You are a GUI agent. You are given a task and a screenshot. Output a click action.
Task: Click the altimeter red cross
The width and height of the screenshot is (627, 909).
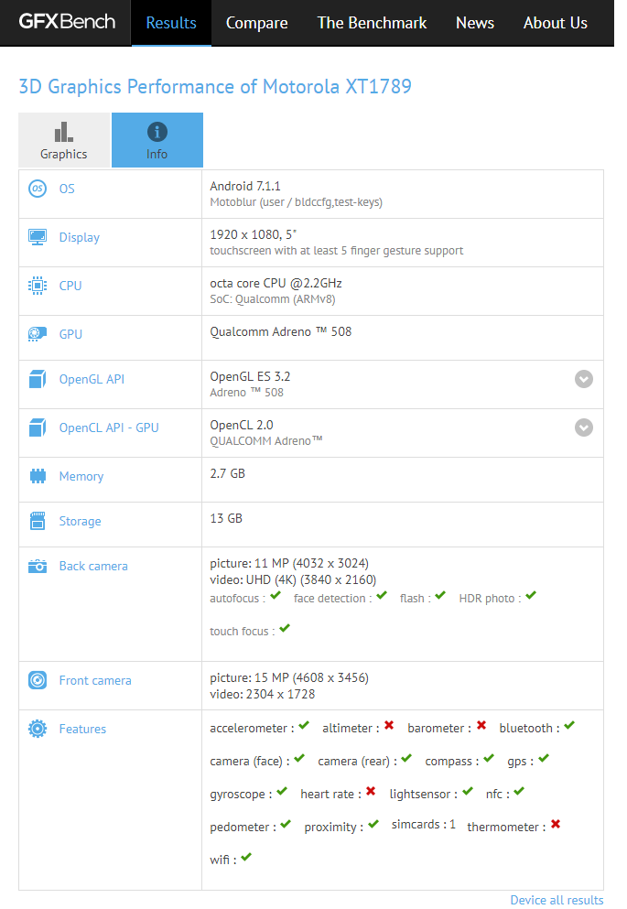point(389,725)
